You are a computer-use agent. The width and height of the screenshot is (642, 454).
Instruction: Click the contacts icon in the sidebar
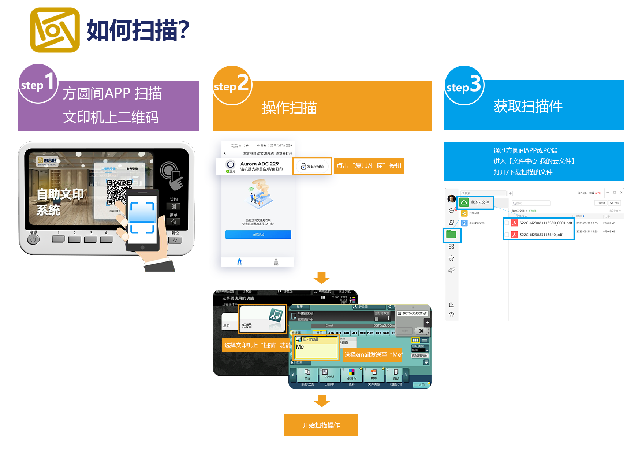451,223
